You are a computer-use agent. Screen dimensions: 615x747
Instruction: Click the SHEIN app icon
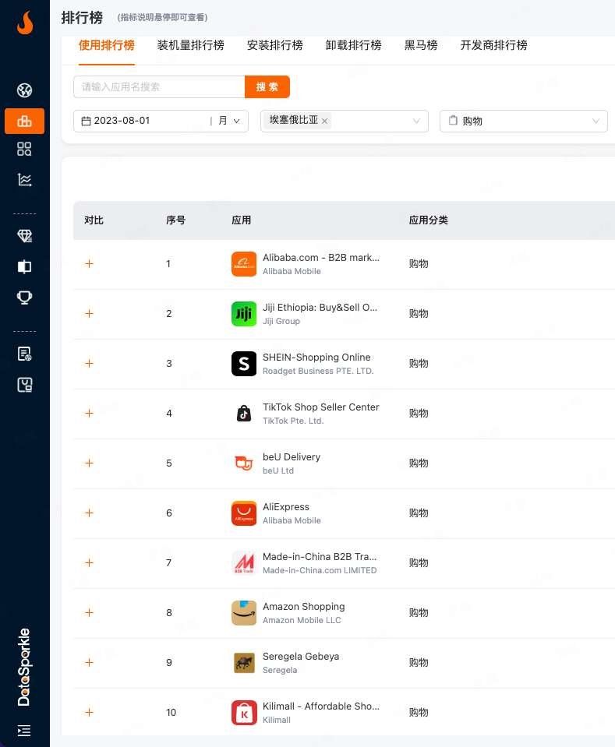[x=244, y=364]
